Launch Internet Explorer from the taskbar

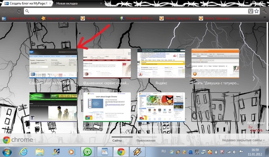24,152
